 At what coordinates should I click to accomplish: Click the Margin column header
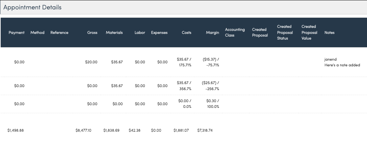tap(213, 32)
